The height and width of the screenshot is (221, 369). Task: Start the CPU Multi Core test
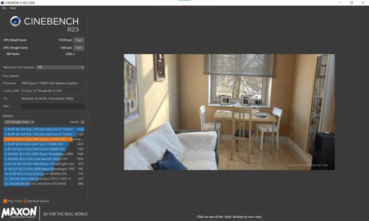(79, 40)
